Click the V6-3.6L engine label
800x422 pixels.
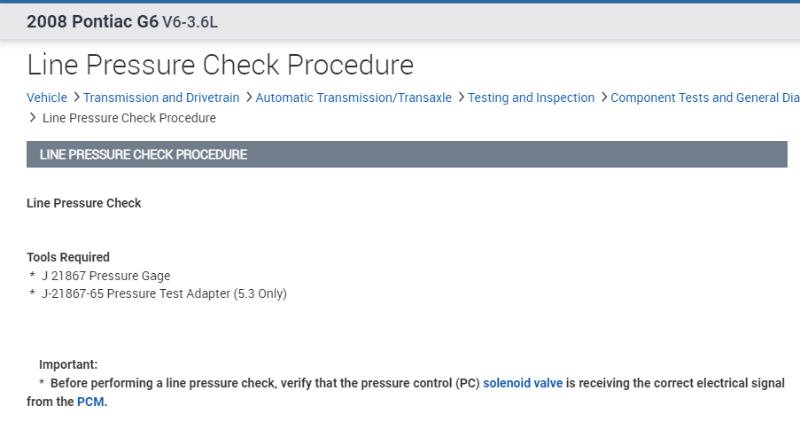[x=190, y=22]
